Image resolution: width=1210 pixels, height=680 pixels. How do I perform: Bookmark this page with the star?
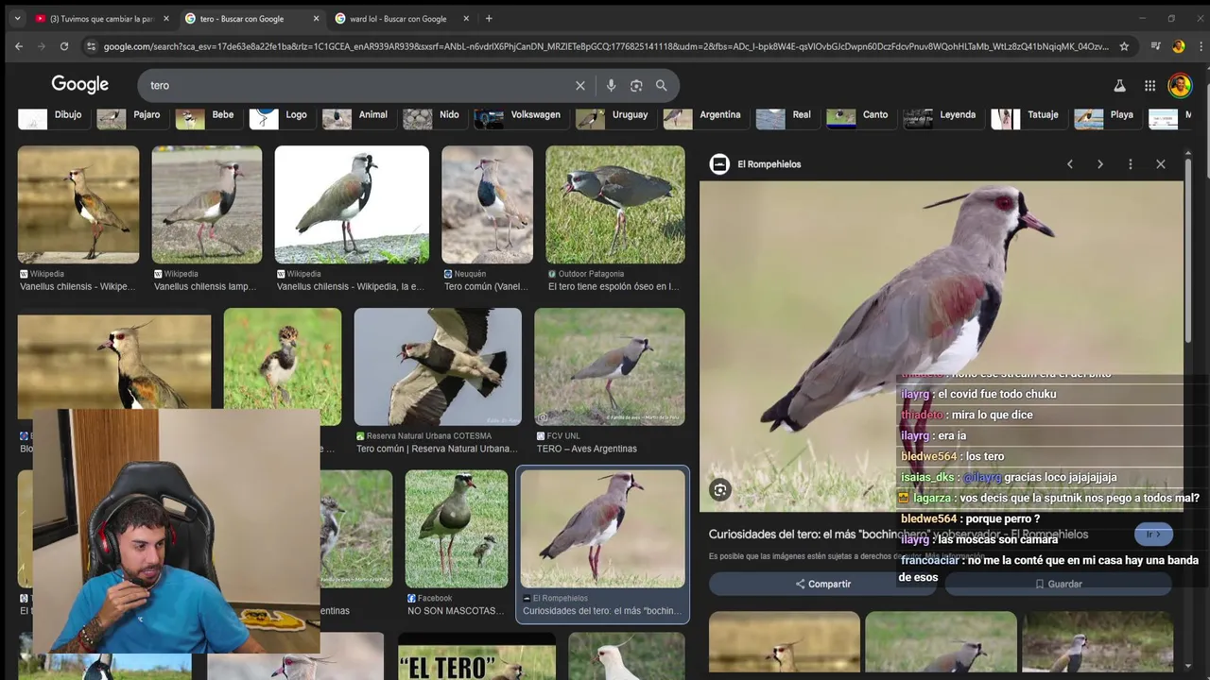[x=1124, y=46]
